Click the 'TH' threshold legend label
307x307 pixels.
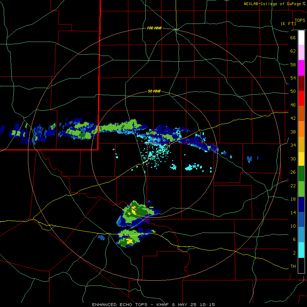(293, 266)
